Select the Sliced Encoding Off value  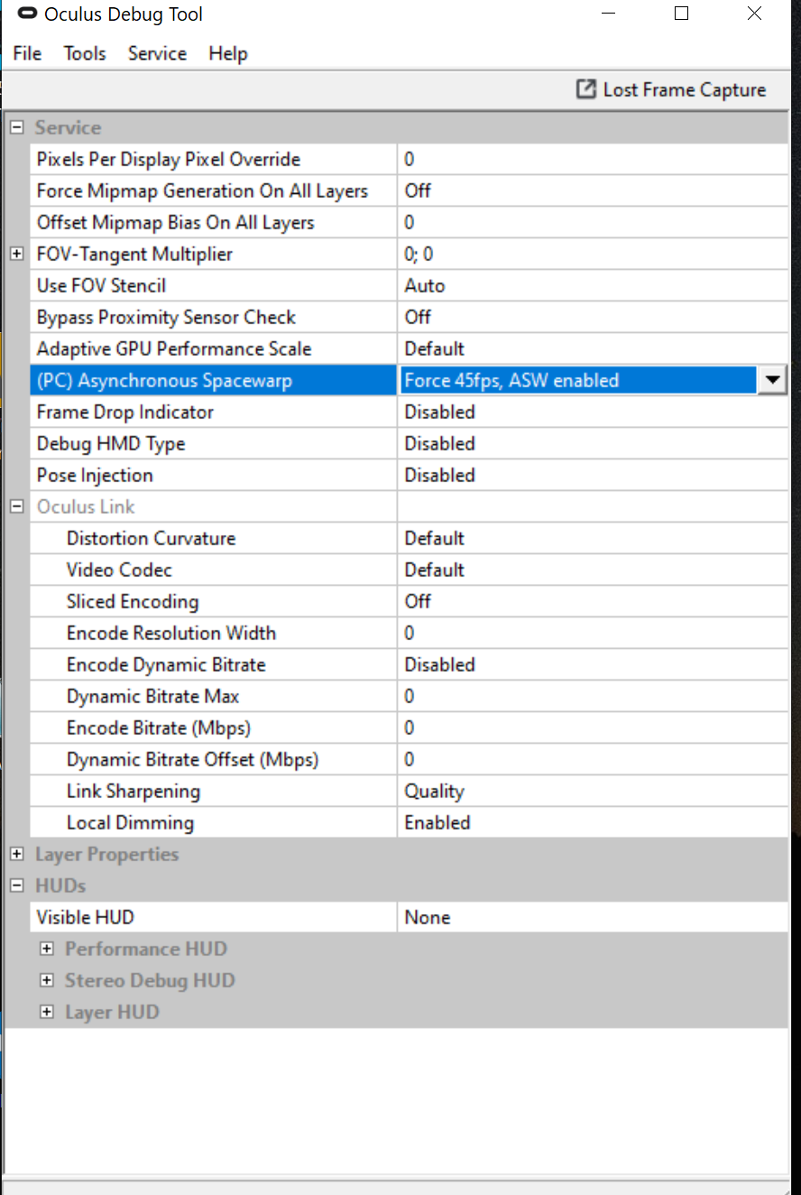pyautogui.click(x=418, y=601)
